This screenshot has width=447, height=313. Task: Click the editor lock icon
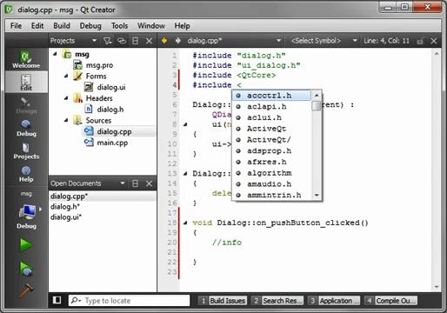[x=420, y=41]
